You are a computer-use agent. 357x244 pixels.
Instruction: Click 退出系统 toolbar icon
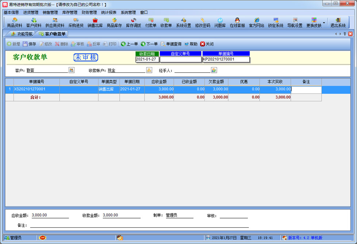(338, 23)
